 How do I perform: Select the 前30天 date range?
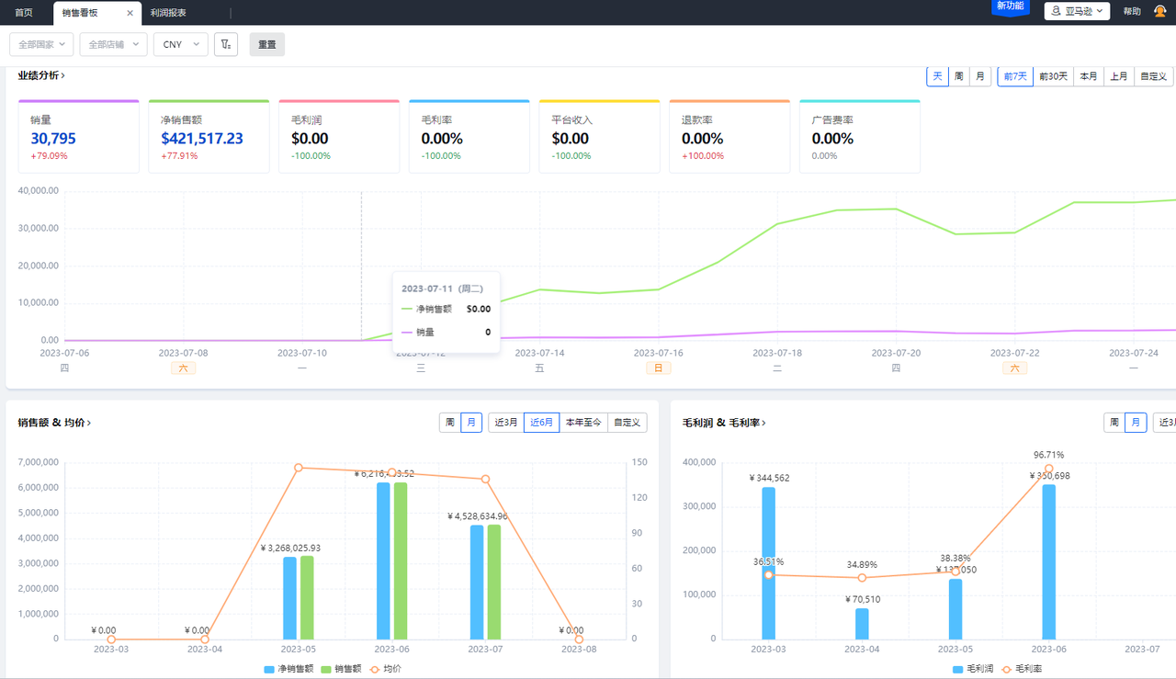tap(1053, 76)
